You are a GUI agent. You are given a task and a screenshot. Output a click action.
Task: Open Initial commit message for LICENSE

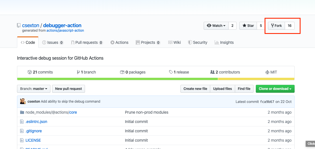point(137,141)
